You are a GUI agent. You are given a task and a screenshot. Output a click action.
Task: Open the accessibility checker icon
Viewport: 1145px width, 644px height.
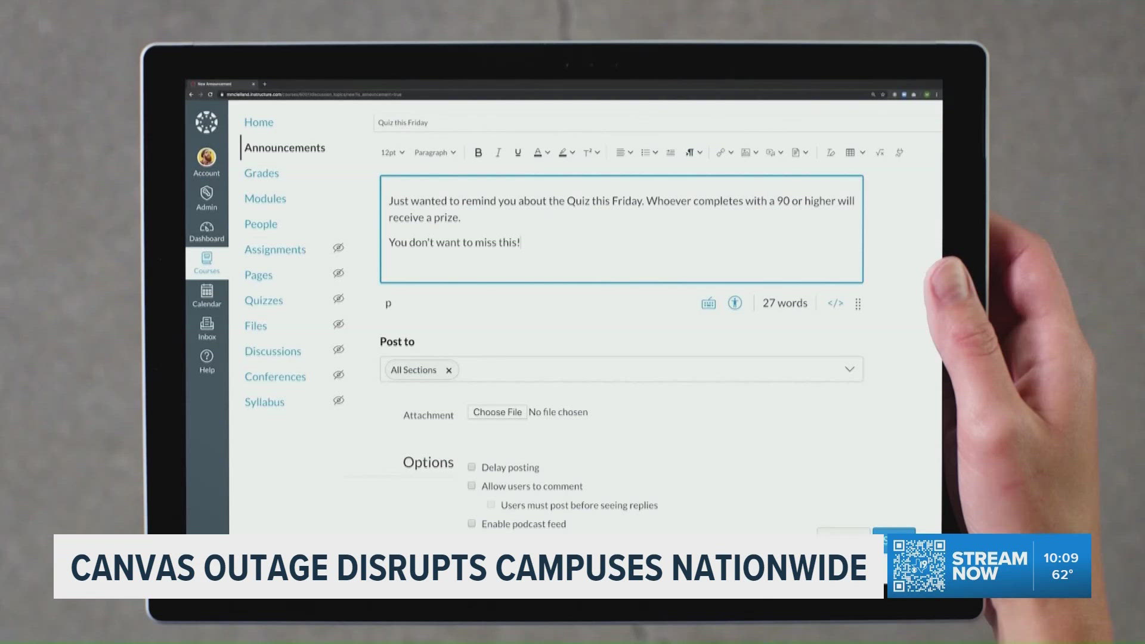coord(735,303)
